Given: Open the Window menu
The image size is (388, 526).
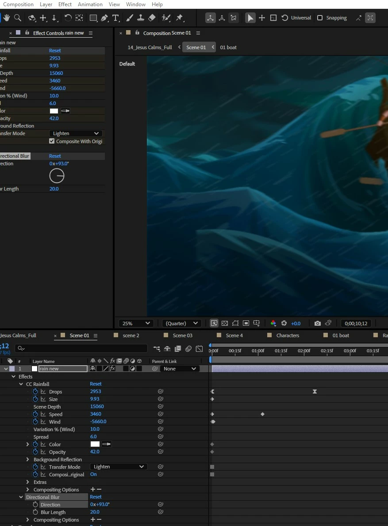Looking at the screenshot, I should [136, 4].
